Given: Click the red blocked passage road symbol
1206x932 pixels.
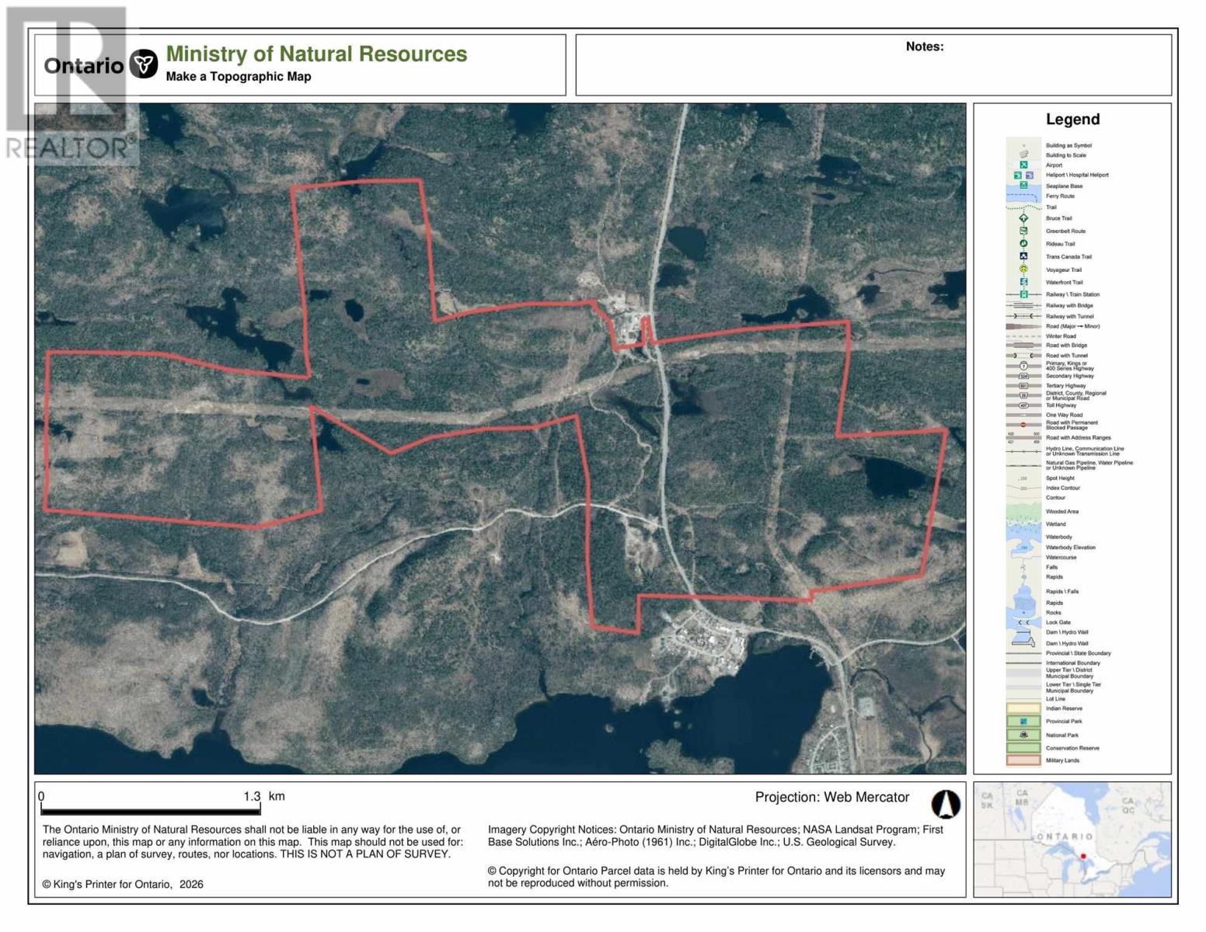Looking at the screenshot, I should coord(1023,425).
